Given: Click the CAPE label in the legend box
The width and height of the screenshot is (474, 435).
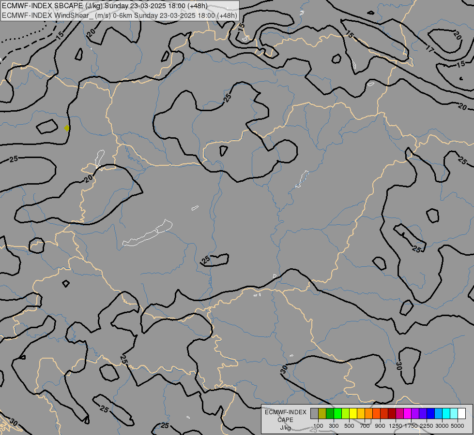Looking at the screenshot, I should pos(285,420).
